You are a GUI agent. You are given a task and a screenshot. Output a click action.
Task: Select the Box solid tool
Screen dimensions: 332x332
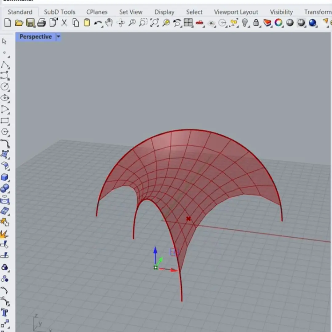pyautogui.click(x=5, y=177)
